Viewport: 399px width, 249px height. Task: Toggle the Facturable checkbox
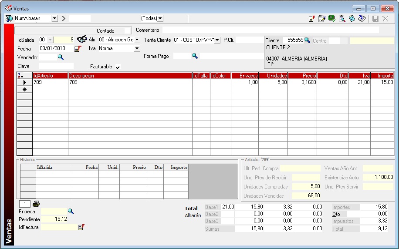pos(118,67)
